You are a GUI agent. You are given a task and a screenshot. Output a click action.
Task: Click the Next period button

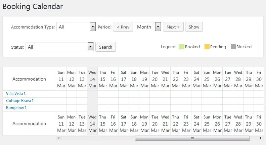coord(173,27)
